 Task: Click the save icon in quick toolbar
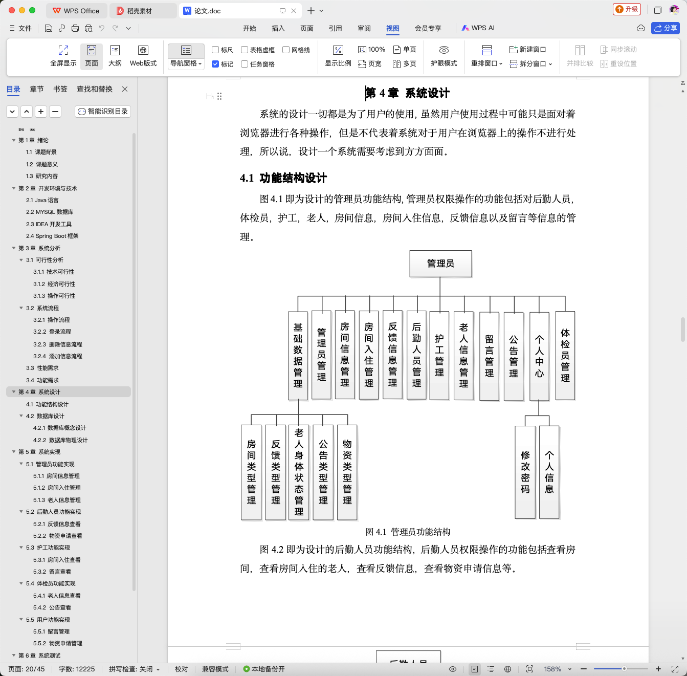click(49, 28)
